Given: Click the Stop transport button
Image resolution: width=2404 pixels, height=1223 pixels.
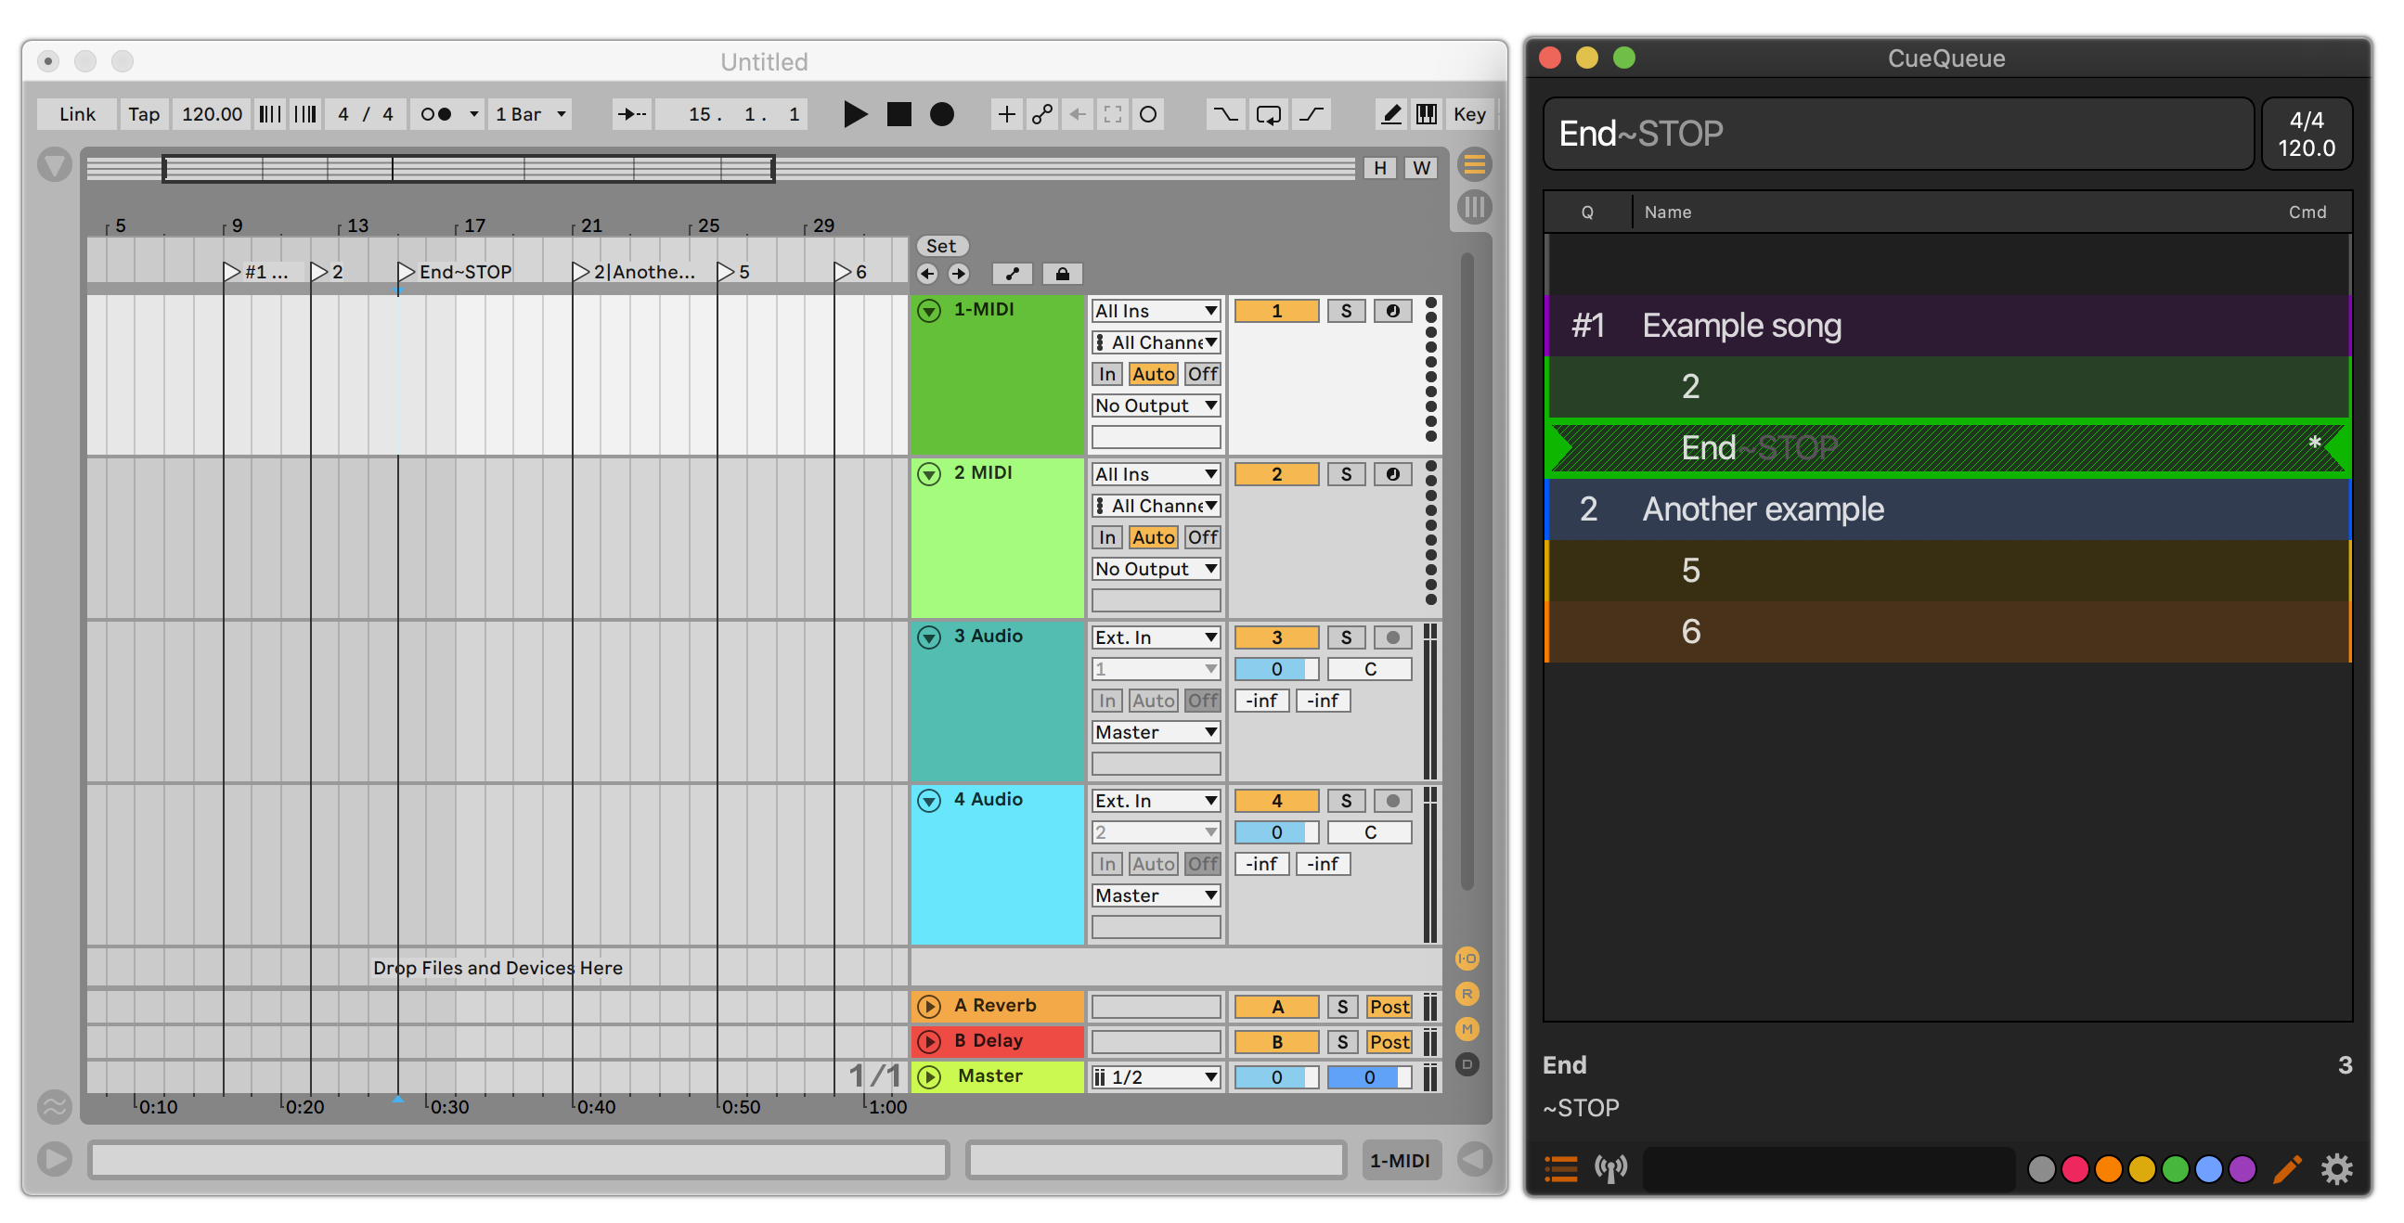Looking at the screenshot, I should [x=898, y=114].
